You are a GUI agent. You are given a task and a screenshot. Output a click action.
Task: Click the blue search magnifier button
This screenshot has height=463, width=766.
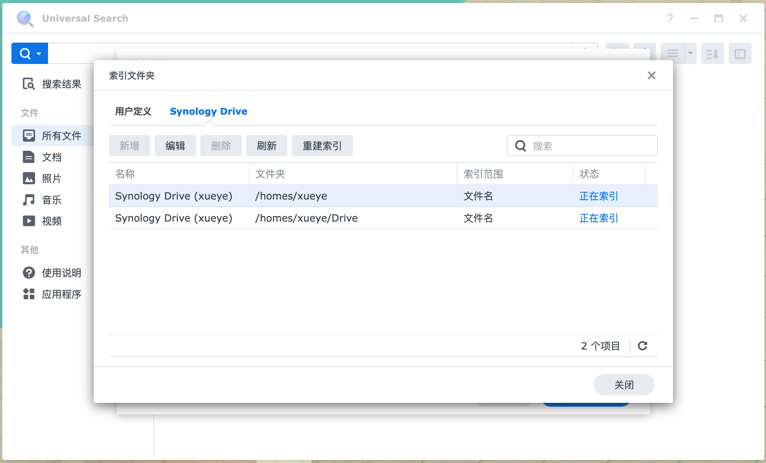tap(25, 53)
